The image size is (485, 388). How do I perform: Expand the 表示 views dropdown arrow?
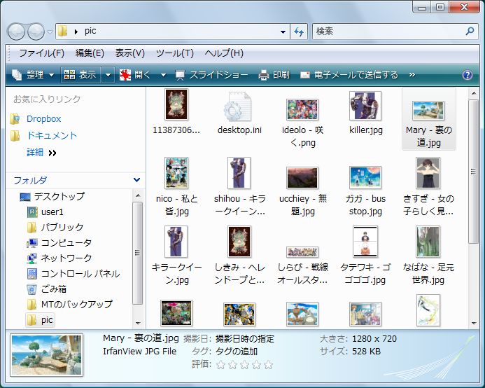click(108, 75)
